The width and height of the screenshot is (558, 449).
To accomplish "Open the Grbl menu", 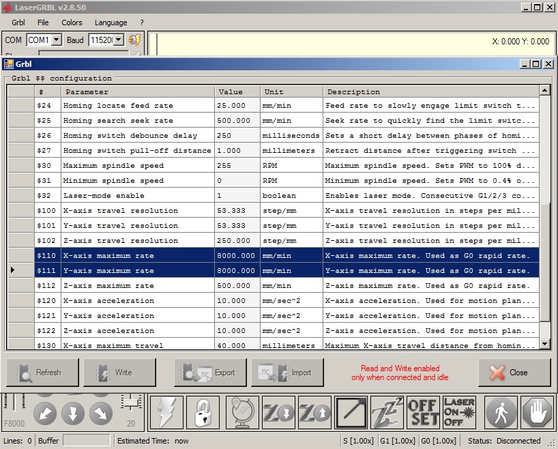I will (18, 23).
